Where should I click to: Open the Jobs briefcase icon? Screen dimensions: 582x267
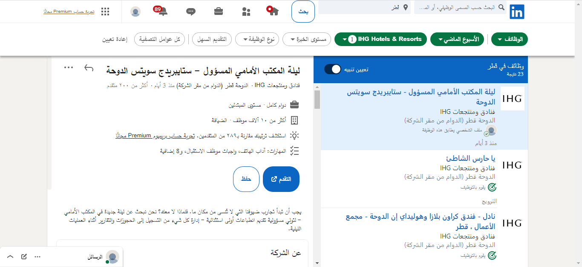click(219, 12)
